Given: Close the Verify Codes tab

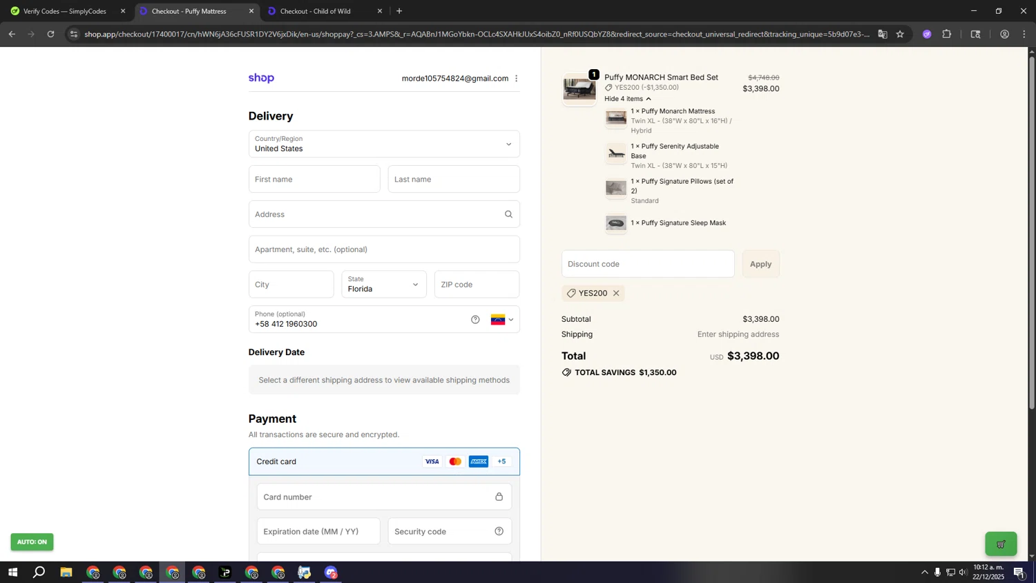Looking at the screenshot, I should click(123, 11).
